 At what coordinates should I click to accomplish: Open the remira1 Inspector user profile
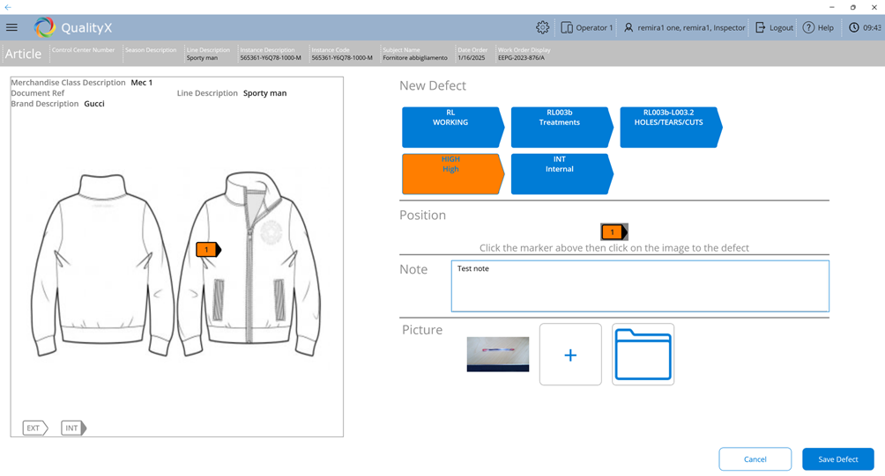685,27
